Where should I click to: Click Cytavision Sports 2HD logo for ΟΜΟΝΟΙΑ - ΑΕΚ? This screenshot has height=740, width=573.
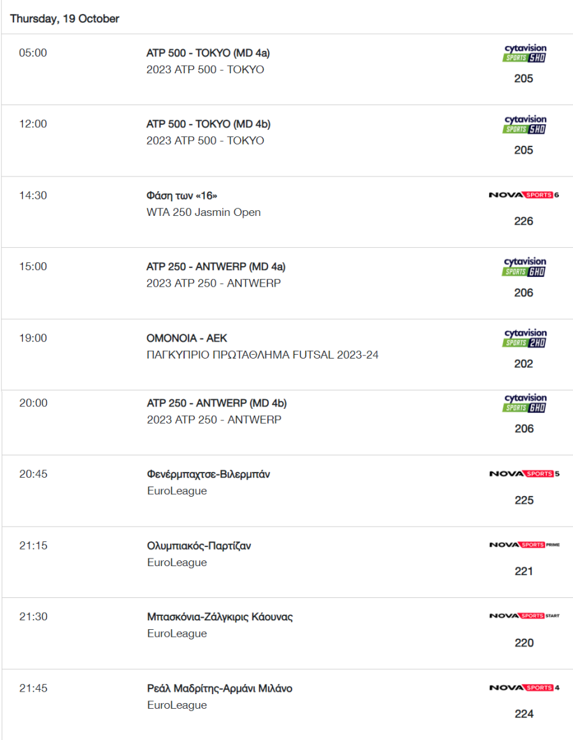click(525, 338)
